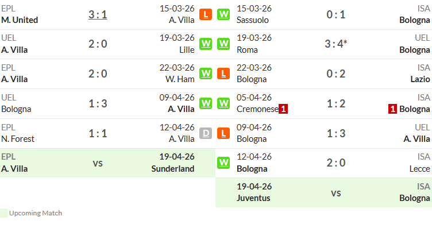Click the gray D badge for N. Forest draw
This screenshot has width=432, height=228.
(206, 133)
